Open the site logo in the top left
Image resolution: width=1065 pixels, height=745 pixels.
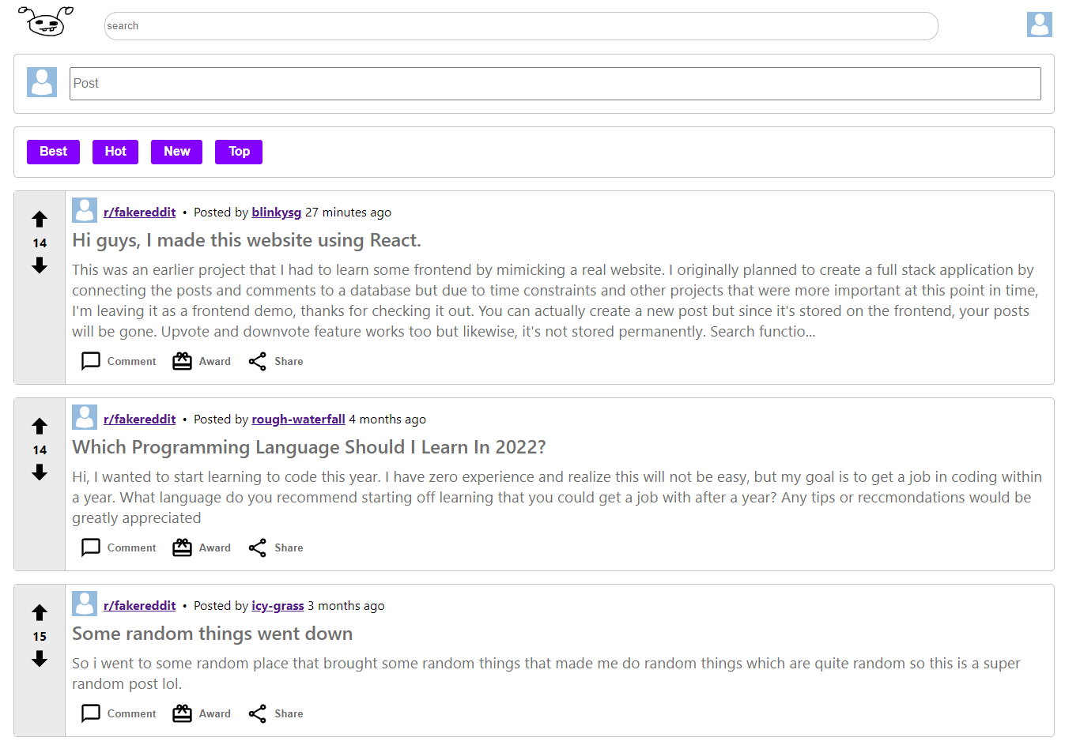(x=45, y=22)
